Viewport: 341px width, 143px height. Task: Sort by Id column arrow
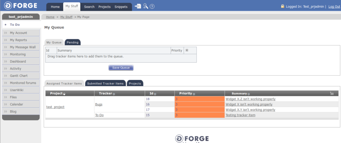(155, 94)
